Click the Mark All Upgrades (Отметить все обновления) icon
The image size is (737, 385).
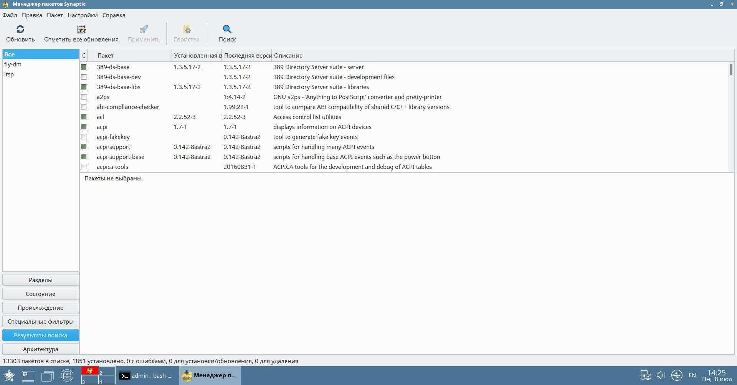[81, 30]
